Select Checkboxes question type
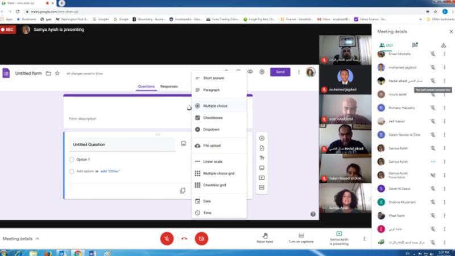 [x=213, y=118]
